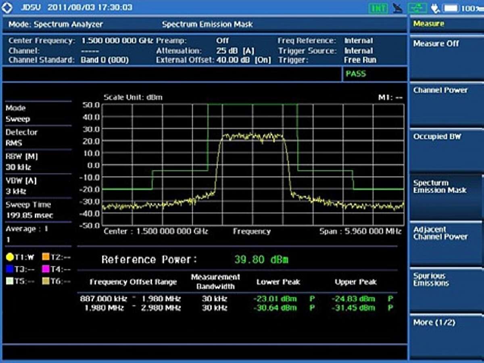Click the PASS result indicator
Viewport: 484px width, 363px height.
click(356, 74)
